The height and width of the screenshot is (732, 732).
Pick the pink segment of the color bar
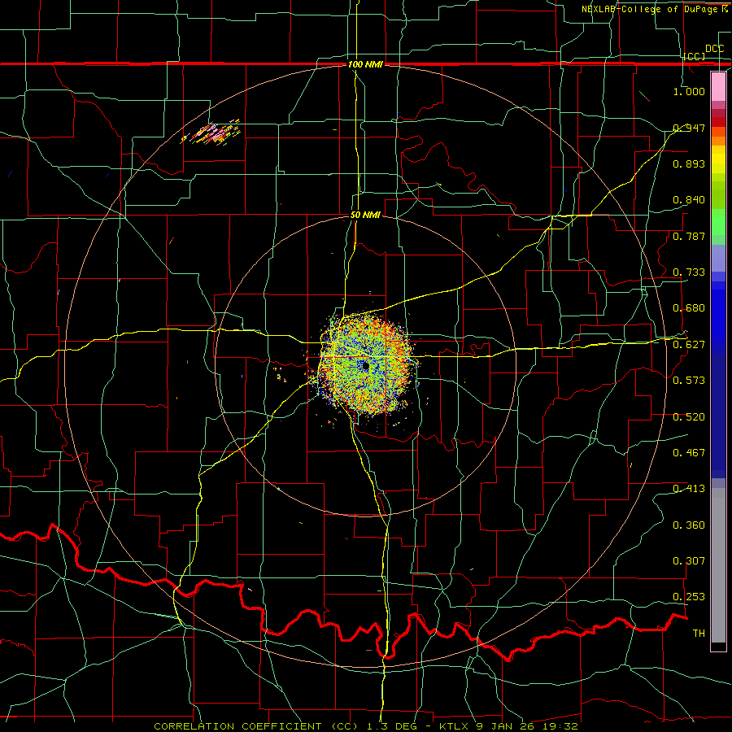point(718,86)
